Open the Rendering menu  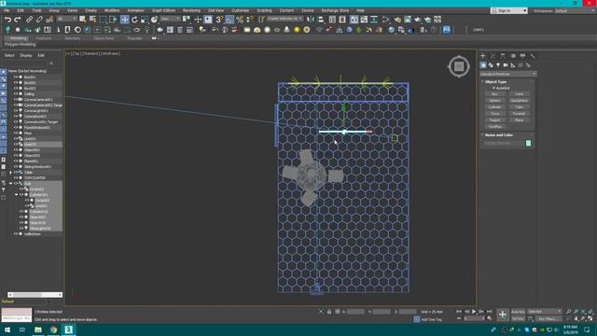(191, 10)
